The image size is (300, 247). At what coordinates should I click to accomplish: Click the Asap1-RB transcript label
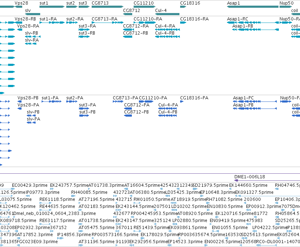(243, 26)
